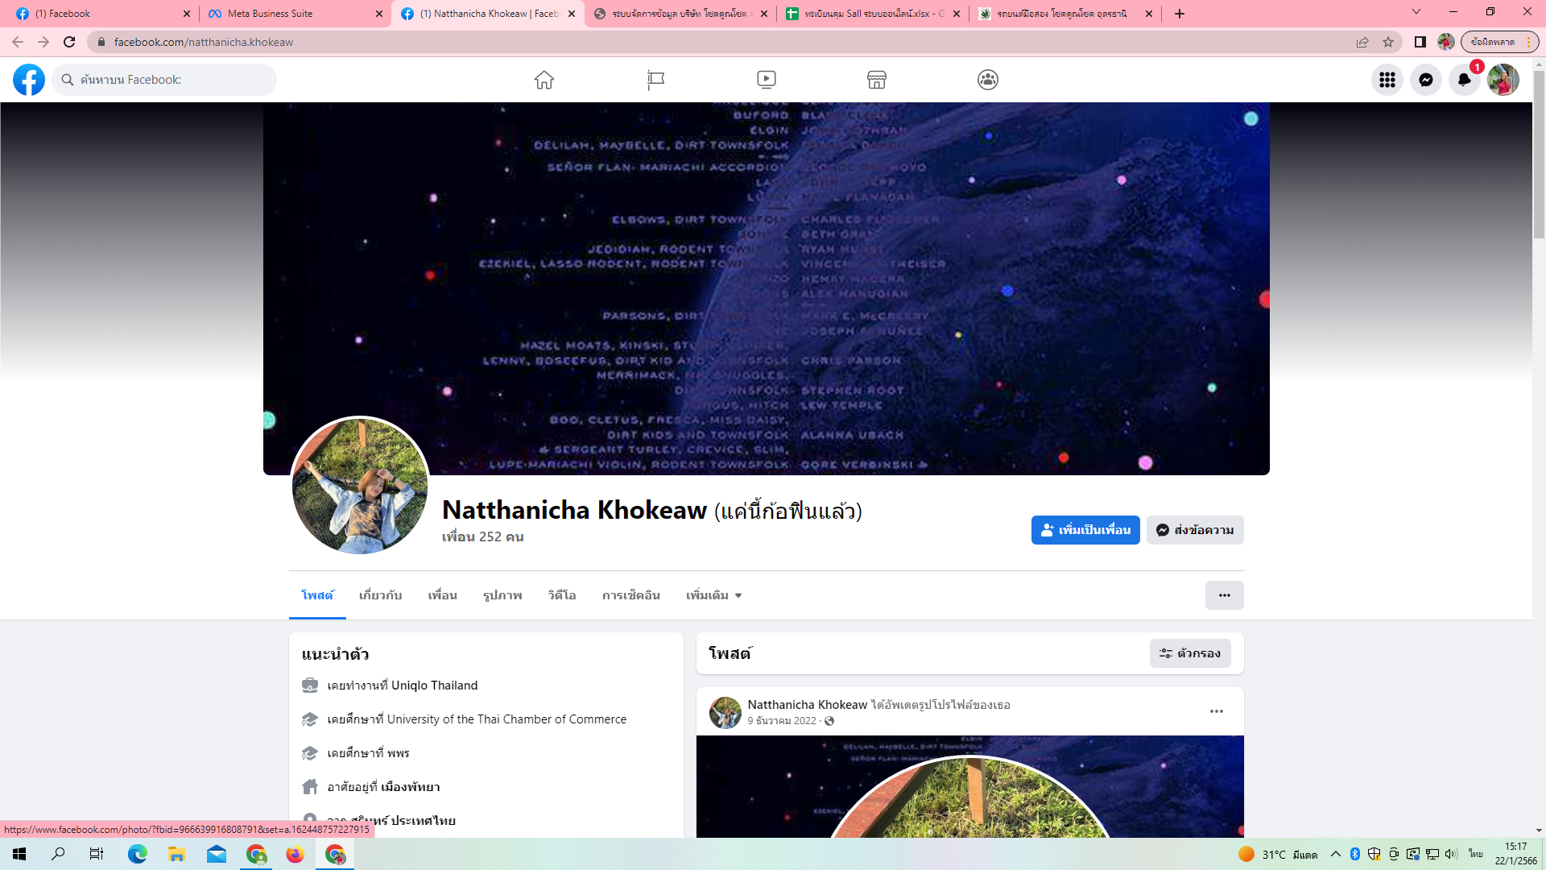Bookmark page with star icon

tap(1388, 42)
